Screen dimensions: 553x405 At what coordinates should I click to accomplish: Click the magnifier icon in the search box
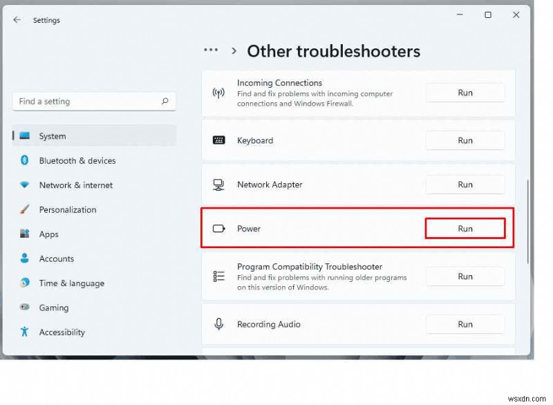pos(165,101)
